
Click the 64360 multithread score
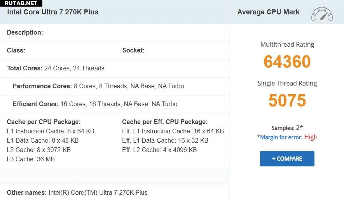[x=287, y=62]
